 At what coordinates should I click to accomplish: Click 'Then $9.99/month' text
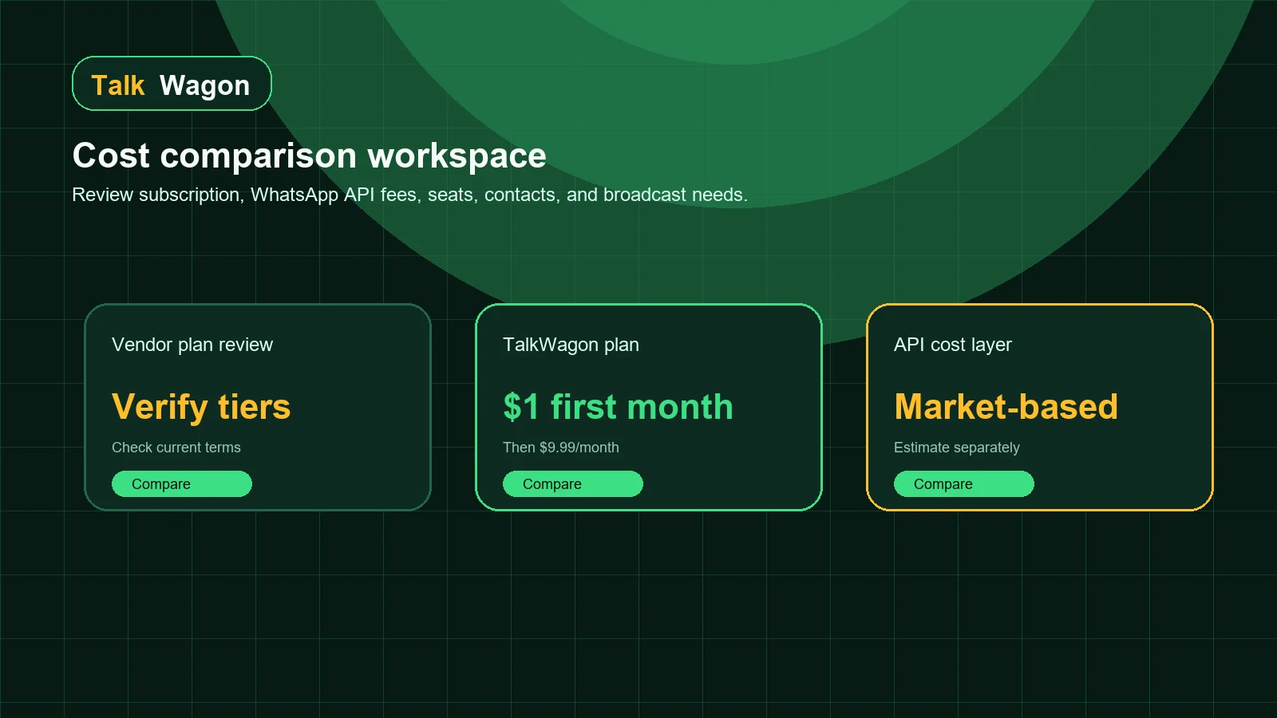coord(561,448)
